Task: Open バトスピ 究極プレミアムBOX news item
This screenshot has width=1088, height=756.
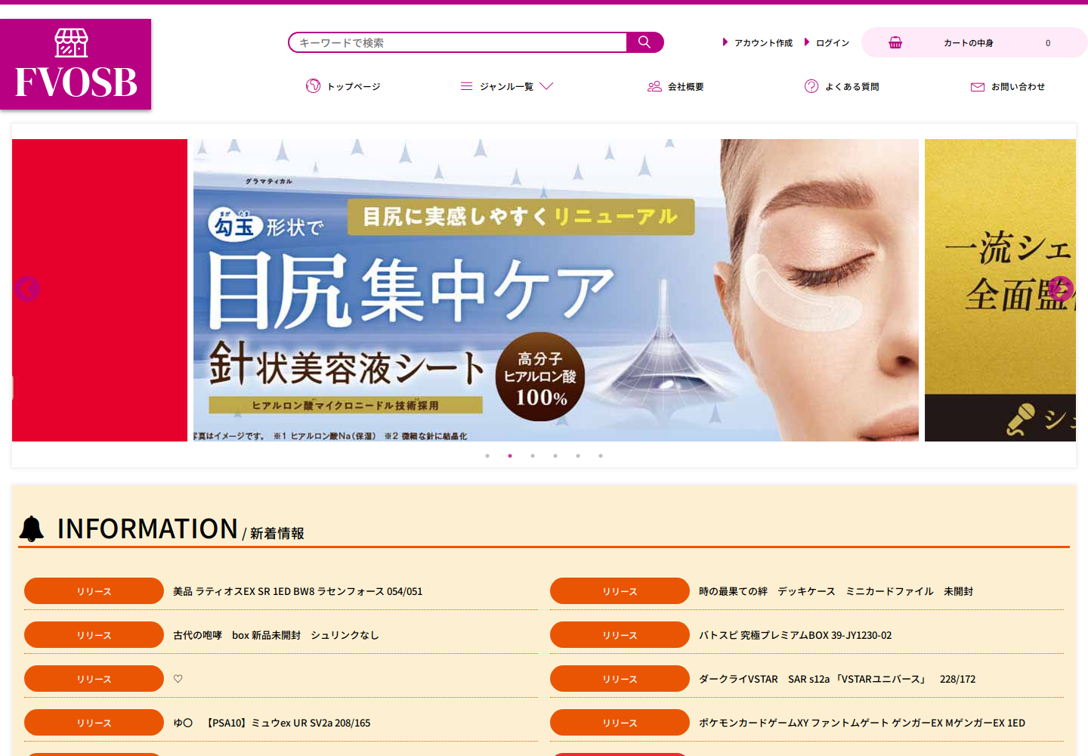Action: 795,635
